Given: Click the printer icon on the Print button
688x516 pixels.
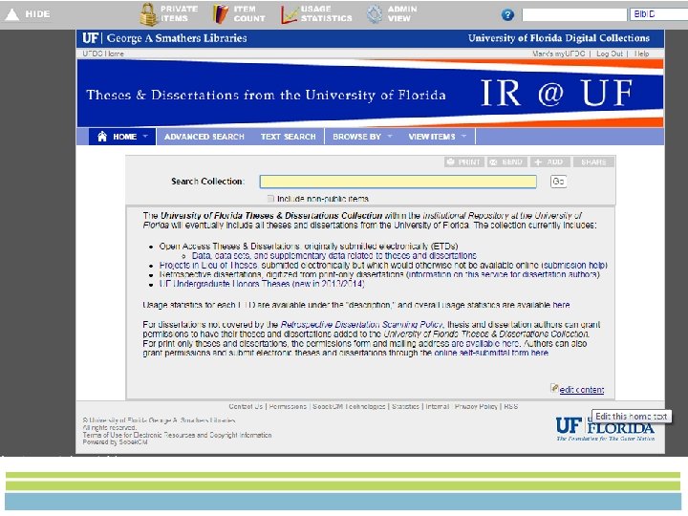Looking at the screenshot, I should [451, 161].
